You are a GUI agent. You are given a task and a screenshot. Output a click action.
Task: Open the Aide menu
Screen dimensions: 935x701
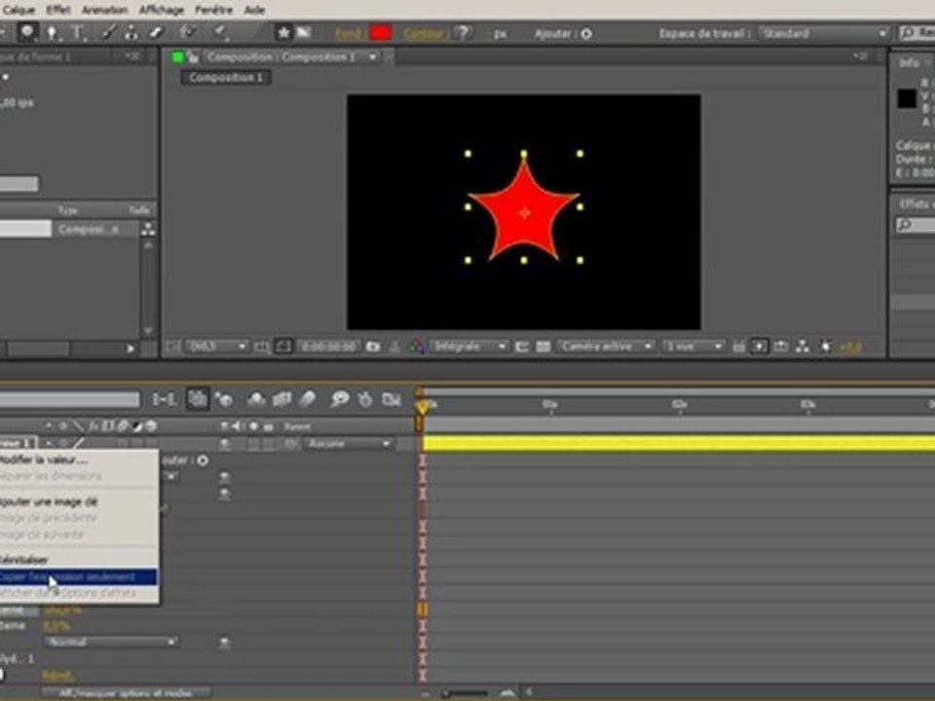pos(254,10)
